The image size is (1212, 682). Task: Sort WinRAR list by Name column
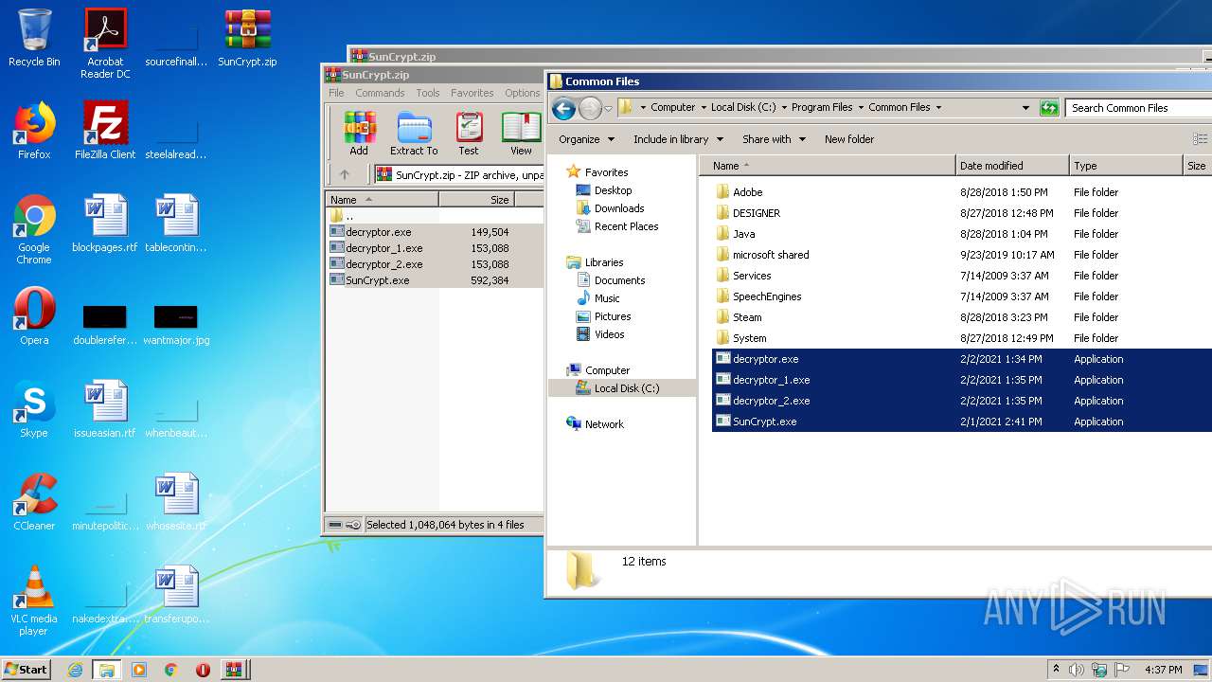tap(383, 199)
